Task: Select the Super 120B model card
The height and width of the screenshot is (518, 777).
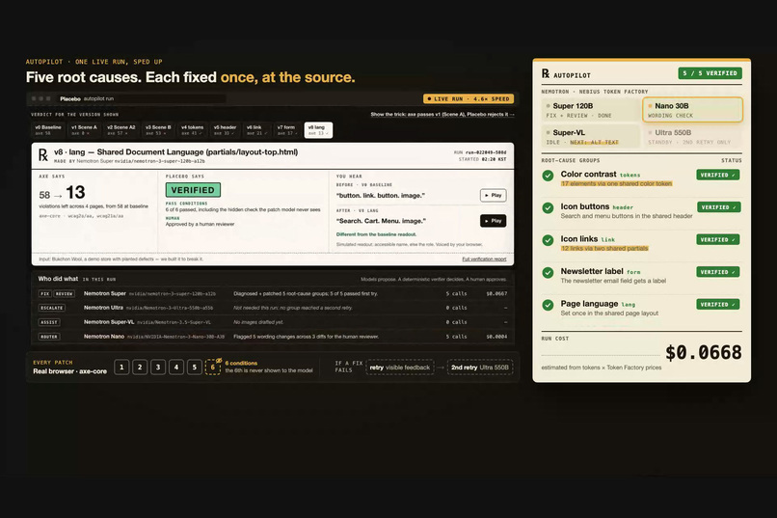Action: (x=591, y=110)
